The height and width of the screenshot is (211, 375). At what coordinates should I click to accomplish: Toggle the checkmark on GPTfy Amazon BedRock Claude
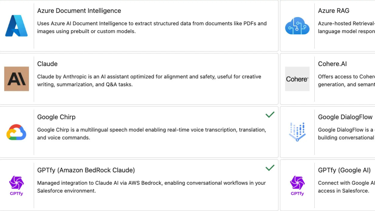click(270, 168)
